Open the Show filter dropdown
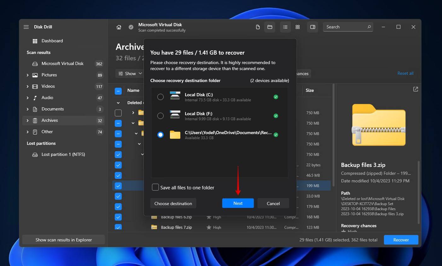 [130, 74]
